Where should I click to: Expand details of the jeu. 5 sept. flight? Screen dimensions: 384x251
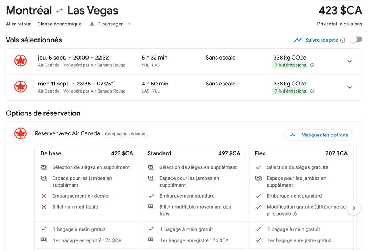[349, 61]
